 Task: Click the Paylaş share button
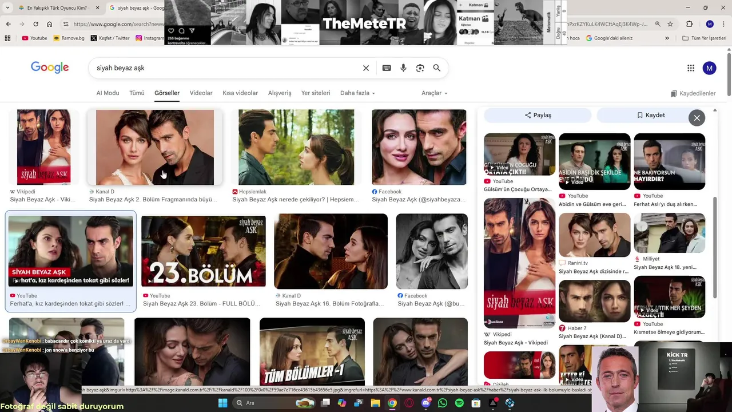pos(538,115)
